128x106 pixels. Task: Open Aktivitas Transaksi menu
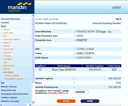10,101
